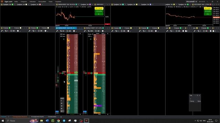The width and height of the screenshot is (220, 123).
Task: Click the wrench settings icon in BERAUSDT order book
Action: pyautogui.click(x=57, y=31)
